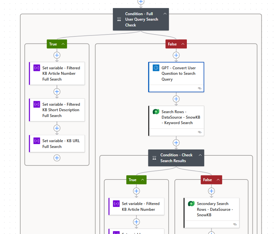Open nested Set variable - Filtered KB Article Number

tap(136, 206)
